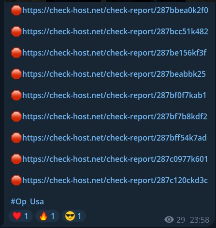
Task: Click the fire emoji reaction
Action: point(47,216)
